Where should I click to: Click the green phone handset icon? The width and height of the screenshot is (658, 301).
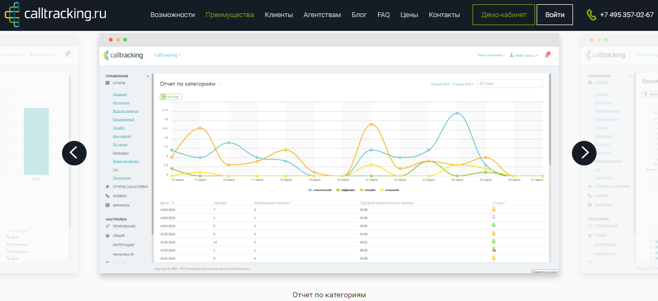591,15
